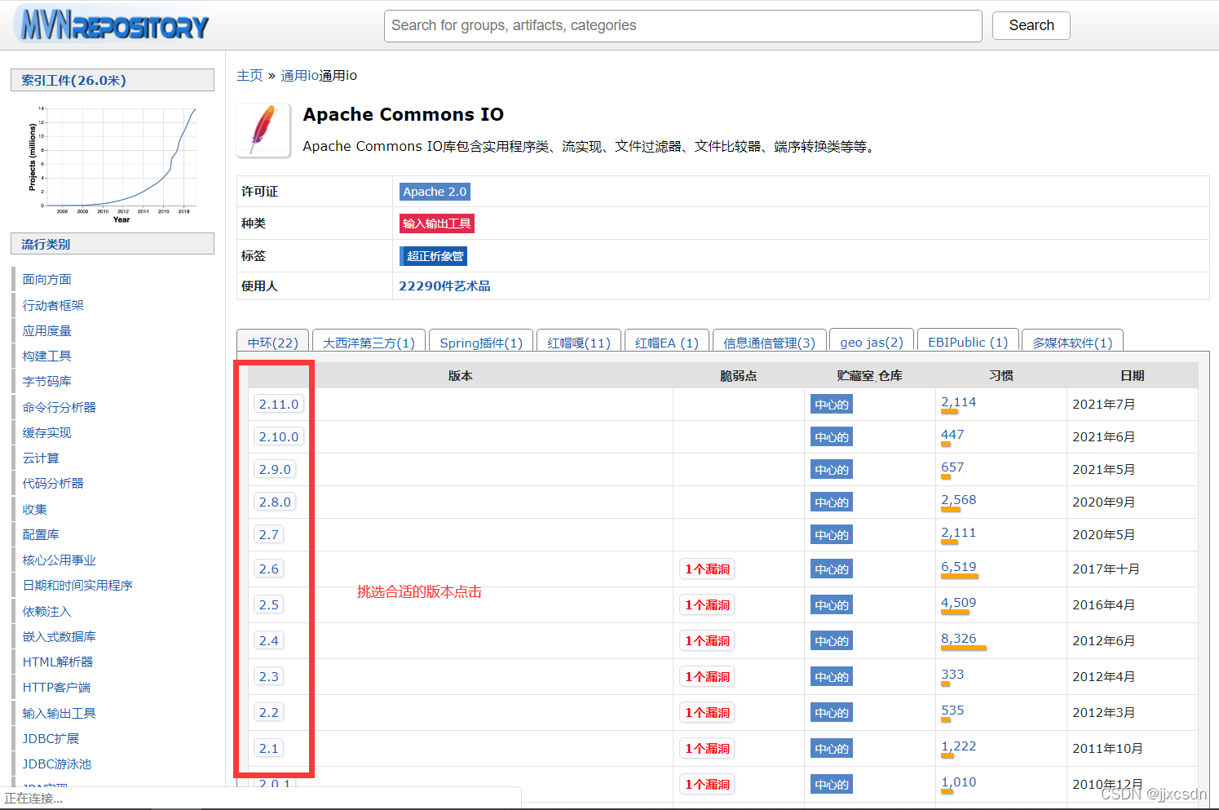
Task: Open the 主页 breadcrumb link
Action: [250, 76]
